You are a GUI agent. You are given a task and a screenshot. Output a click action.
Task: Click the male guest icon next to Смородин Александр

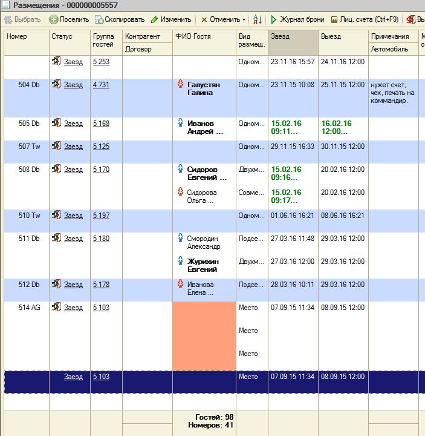pyautogui.click(x=180, y=238)
